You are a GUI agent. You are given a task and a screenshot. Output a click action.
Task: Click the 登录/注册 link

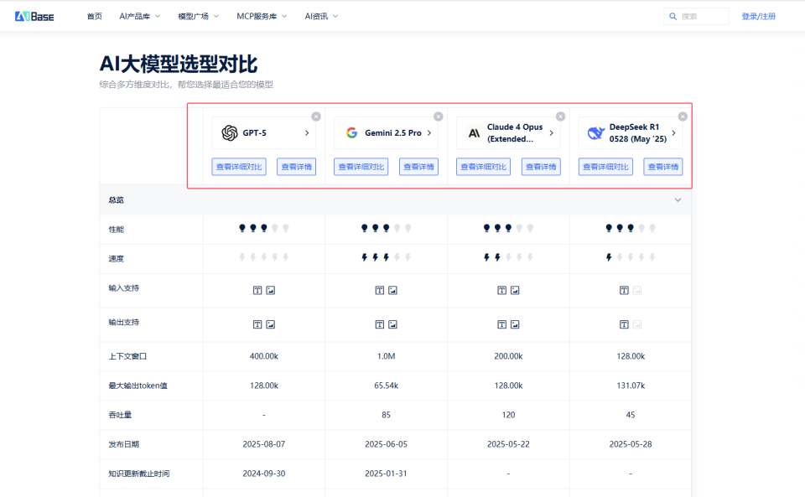click(x=757, y=15)
